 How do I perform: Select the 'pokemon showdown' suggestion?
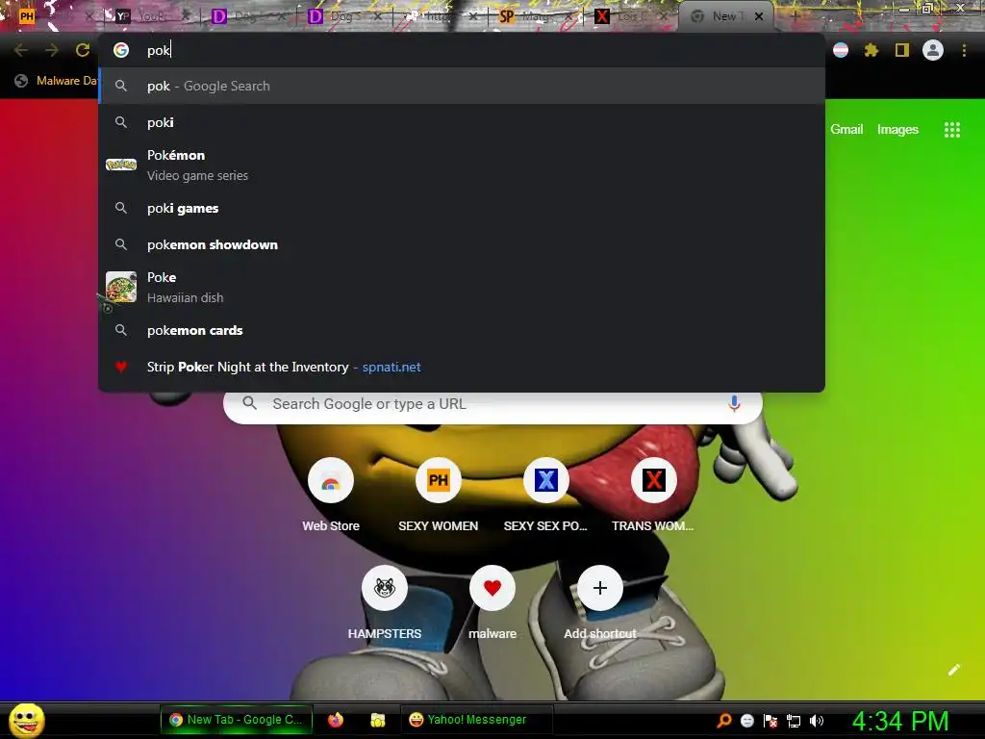462,244
